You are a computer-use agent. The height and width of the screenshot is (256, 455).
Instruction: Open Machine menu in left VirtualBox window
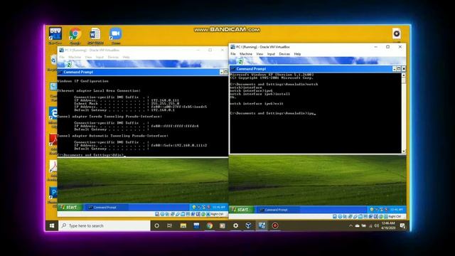[x=75, y=57]
